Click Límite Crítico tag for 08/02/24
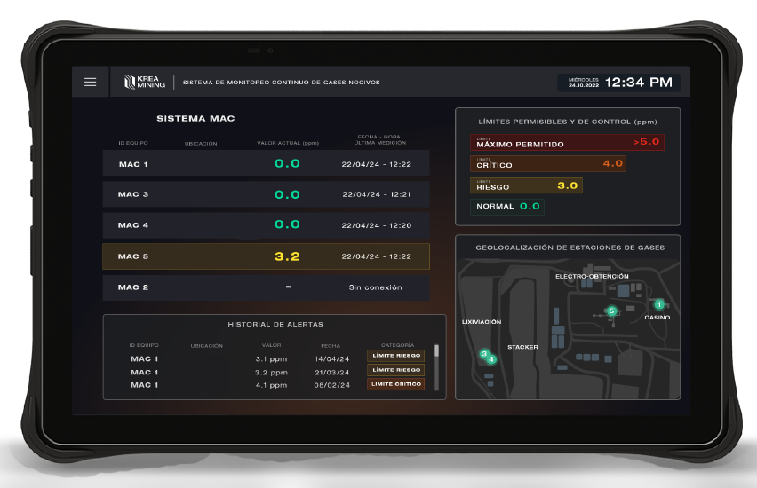757x488 pixels. pyautogui.click(x=396, y=384)
